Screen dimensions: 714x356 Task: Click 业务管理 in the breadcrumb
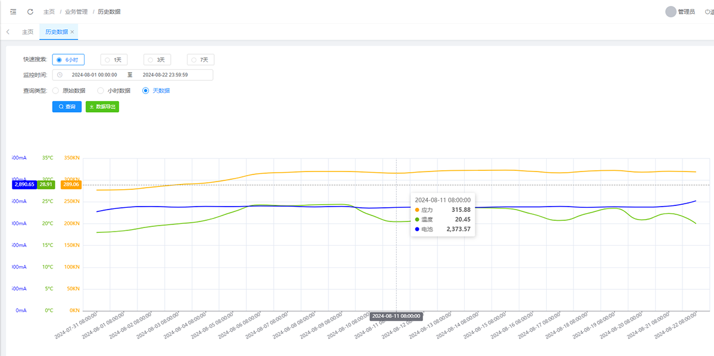tap(76, 11)
